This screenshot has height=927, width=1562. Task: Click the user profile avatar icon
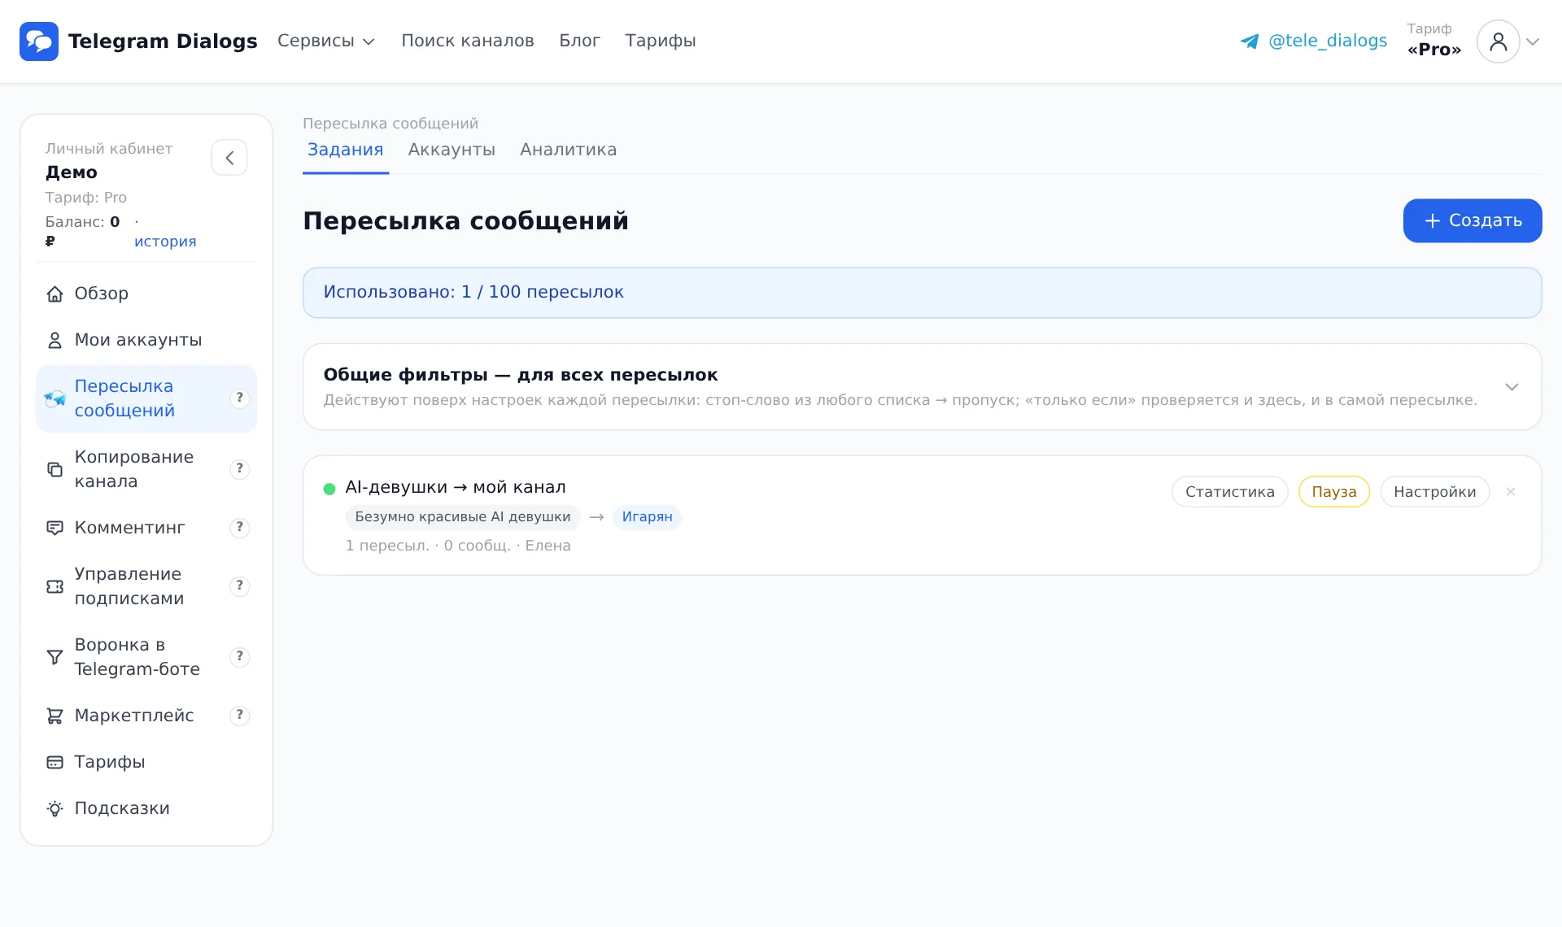coord(1498,41)
